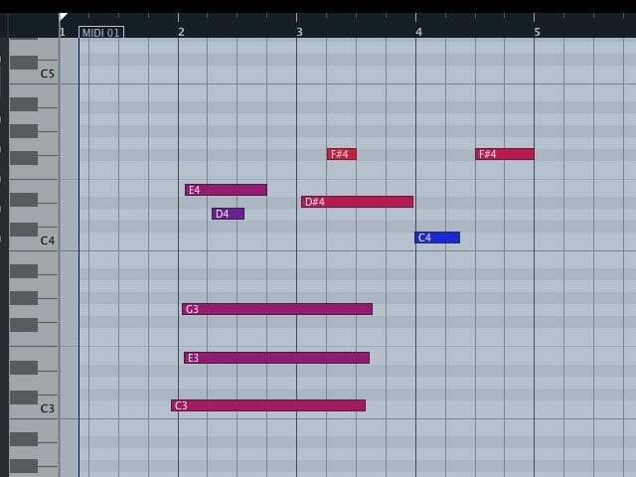Click the part start marker at bar 1
Viewport: 636px width, 477px height.
[x=63, y=17]
